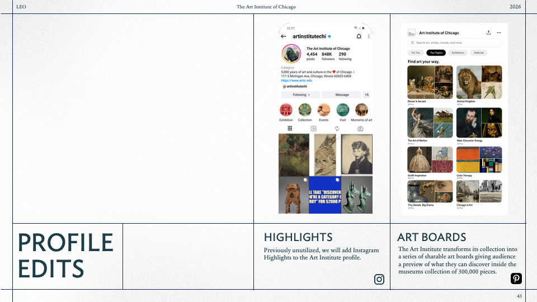This screenshot has height=302, width=537.
Task: Click the 'Find art your way.' heading
Action: point(423,62)
